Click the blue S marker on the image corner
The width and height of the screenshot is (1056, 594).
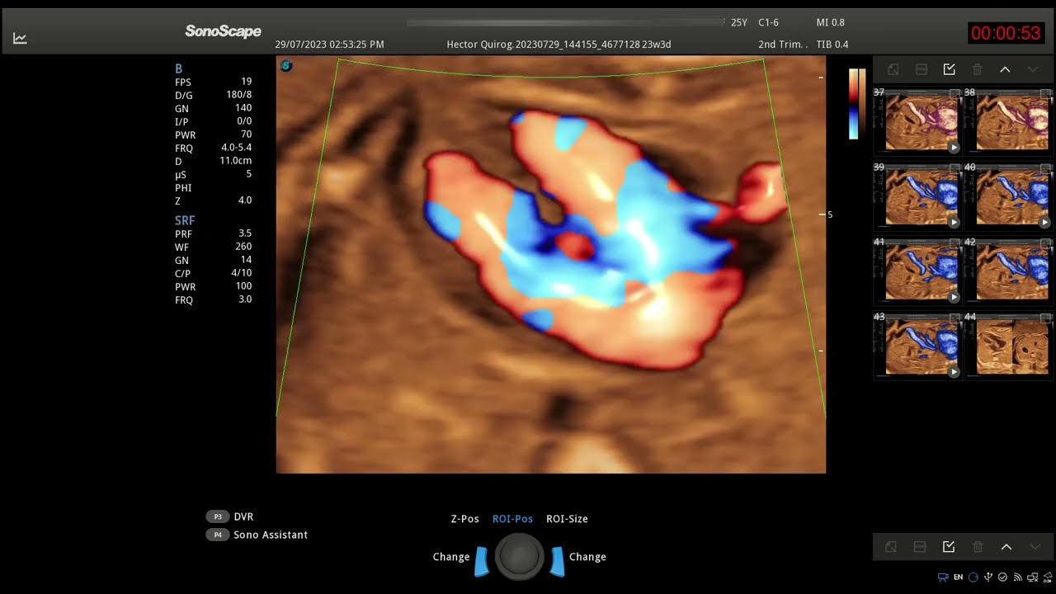[286, 66]
